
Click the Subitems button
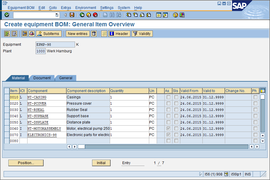click(49, 33)
